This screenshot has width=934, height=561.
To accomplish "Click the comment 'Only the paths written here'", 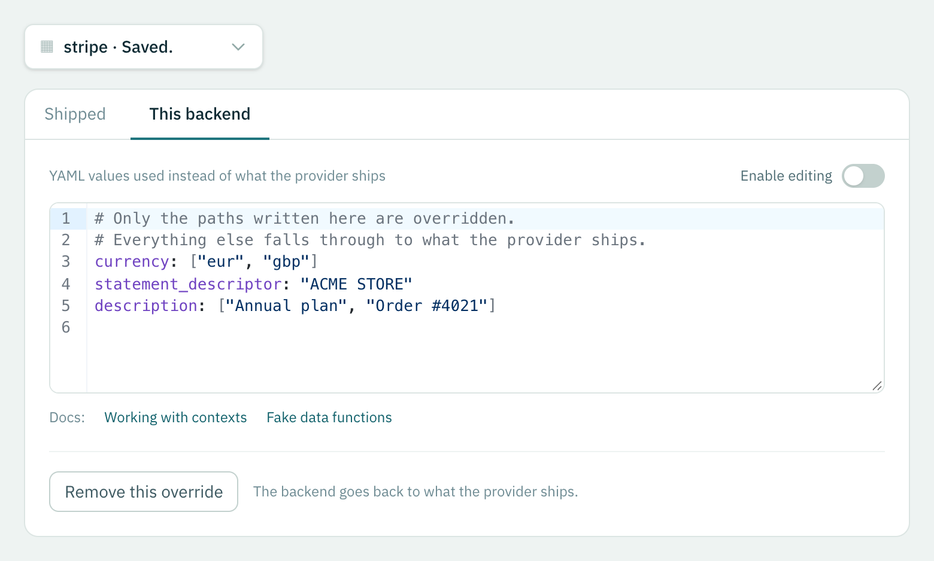I will pos(304,219).
